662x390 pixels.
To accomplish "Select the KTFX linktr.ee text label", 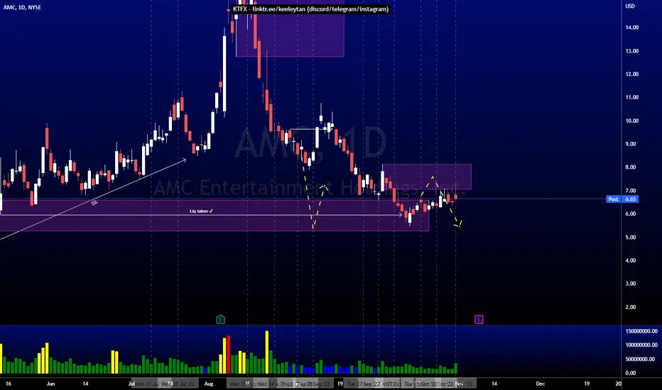I will pyautogui.click(x=310, y=9).
